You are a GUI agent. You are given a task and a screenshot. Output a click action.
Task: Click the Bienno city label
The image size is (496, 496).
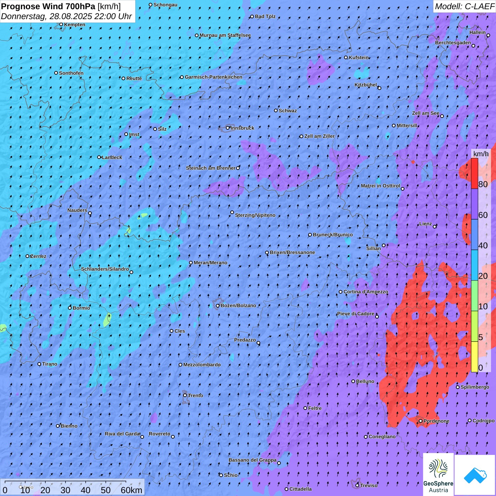[69, 426]
